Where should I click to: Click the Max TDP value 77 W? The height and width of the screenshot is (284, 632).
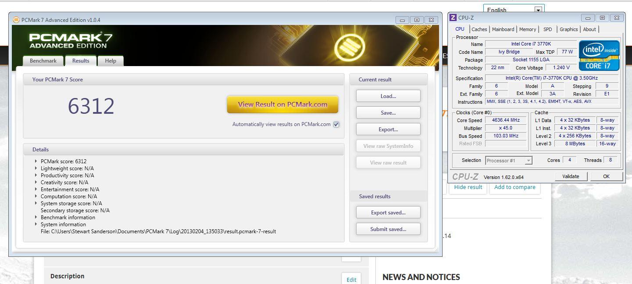pos(567,52)
